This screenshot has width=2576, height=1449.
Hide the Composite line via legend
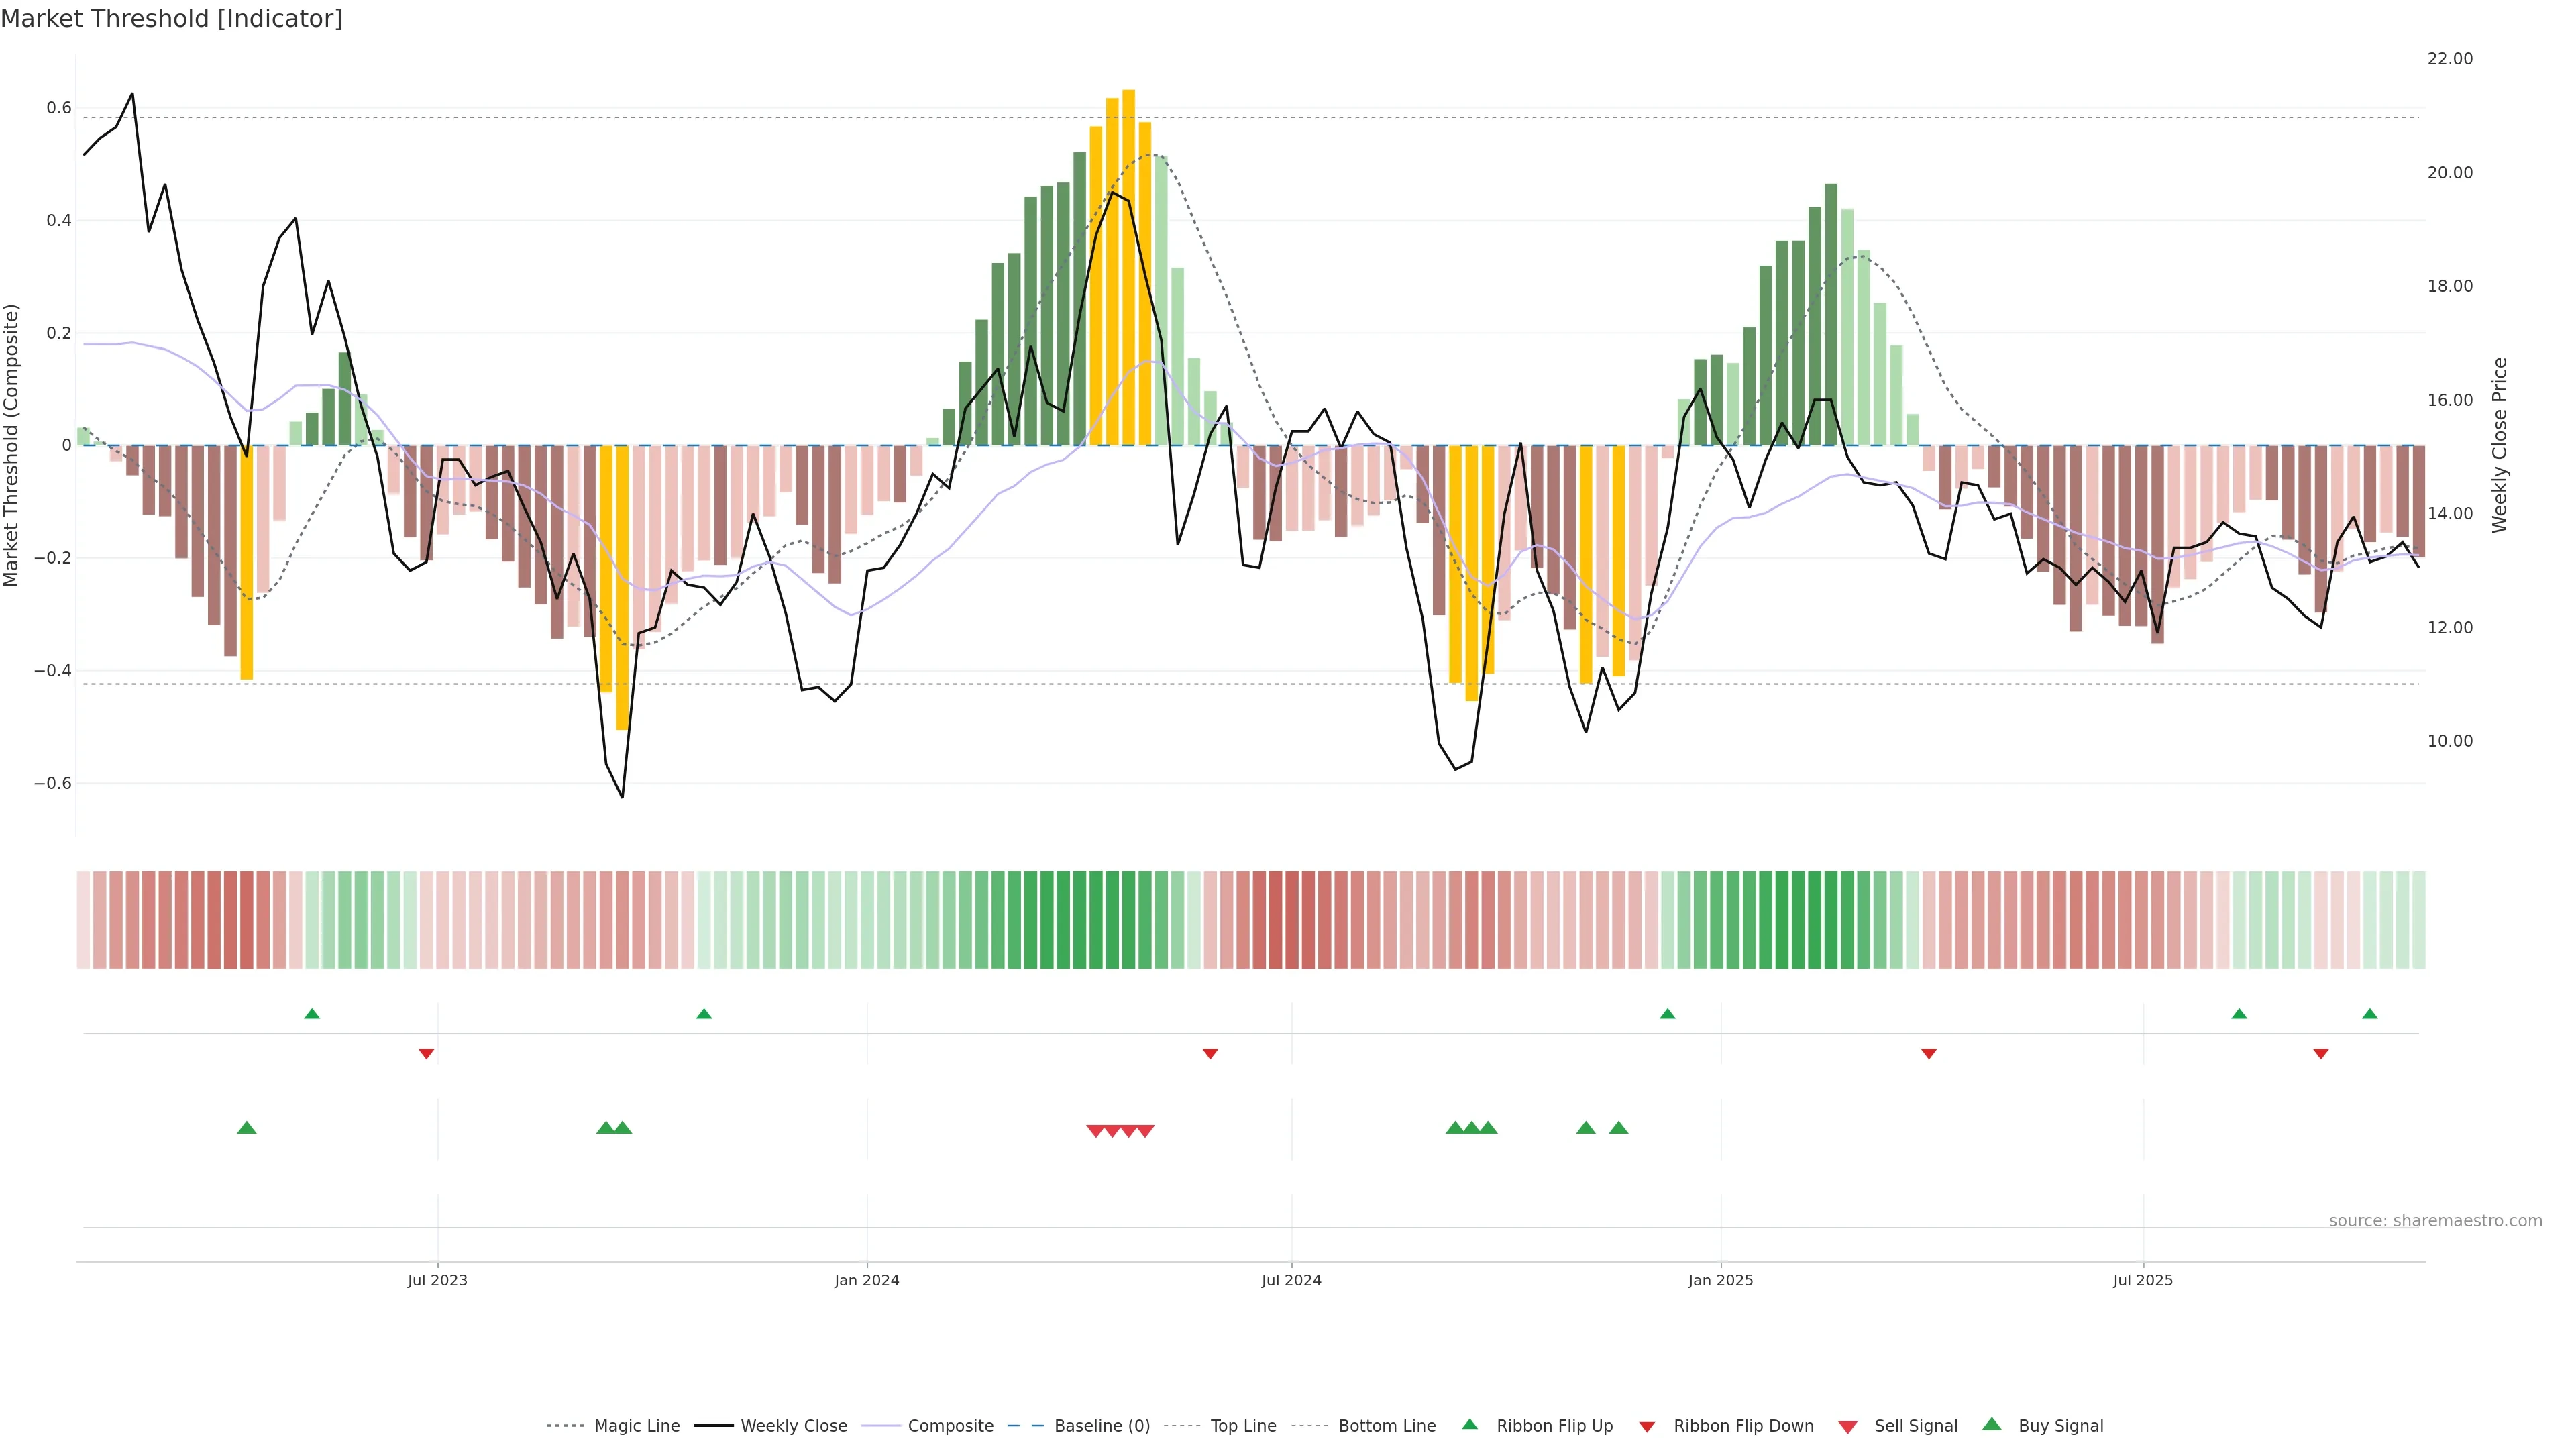[950, 1426]
